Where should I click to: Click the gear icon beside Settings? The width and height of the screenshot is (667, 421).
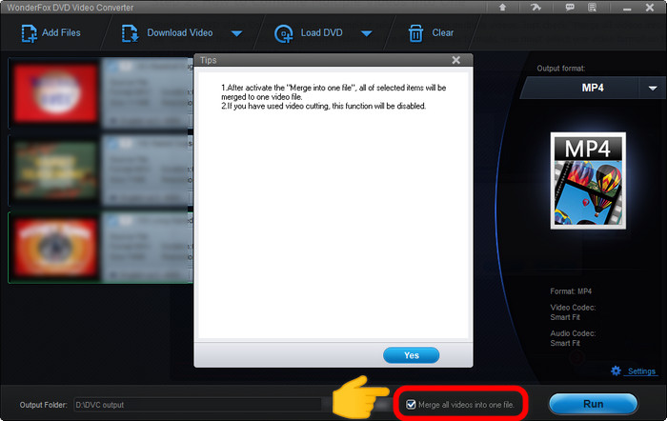(x=616, y=371)
